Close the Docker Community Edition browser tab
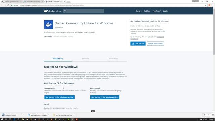 (64, 2)
